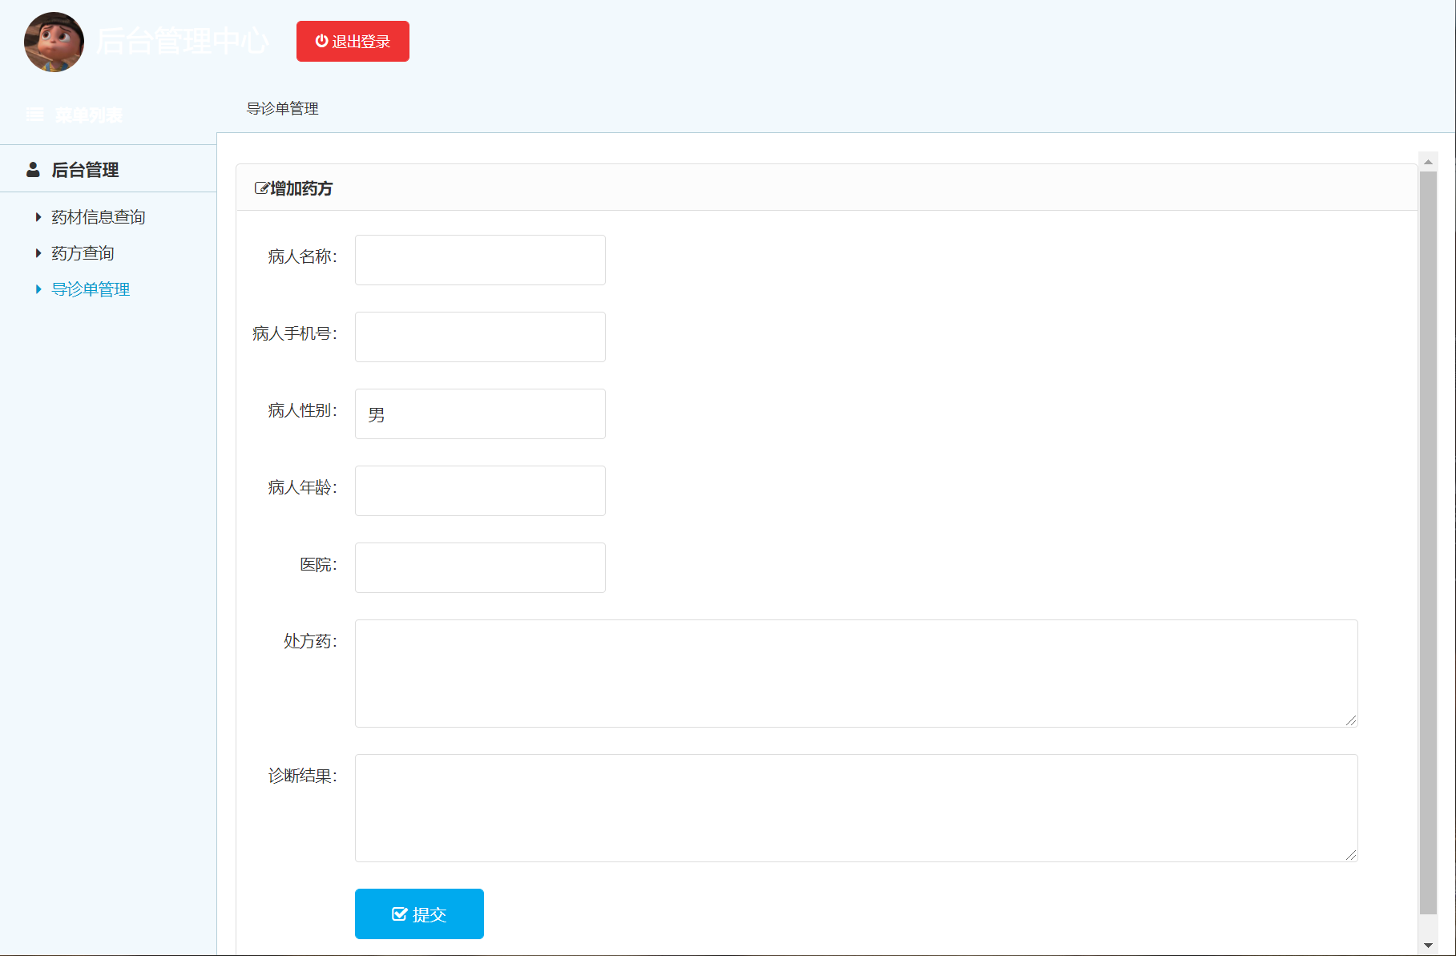
Task: Click the arrow icon before 药方查询
Action: [x=38, y=252]
